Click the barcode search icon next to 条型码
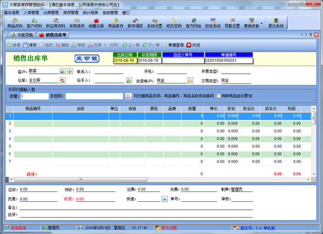This screenshot has width=323, height=234. point(128,96)
